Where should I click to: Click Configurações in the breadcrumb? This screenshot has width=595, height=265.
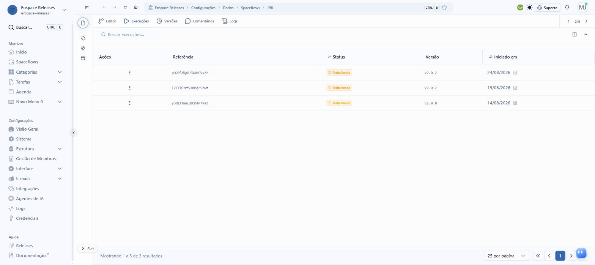pos(203,8)
